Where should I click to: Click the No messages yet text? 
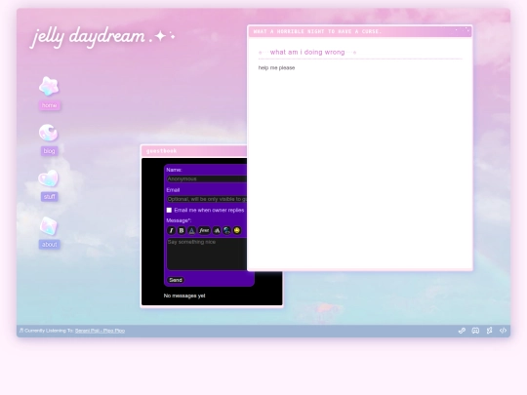[x=184, y=296]
